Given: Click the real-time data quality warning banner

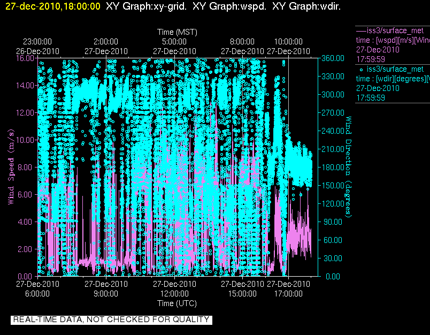Looking at the screenshot, I should 111,319.
